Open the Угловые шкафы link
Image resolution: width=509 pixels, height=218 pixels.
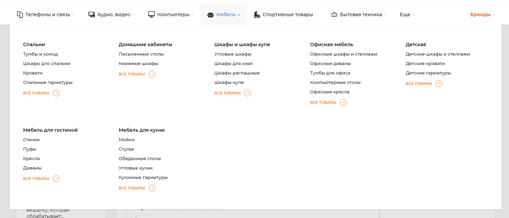233,54
